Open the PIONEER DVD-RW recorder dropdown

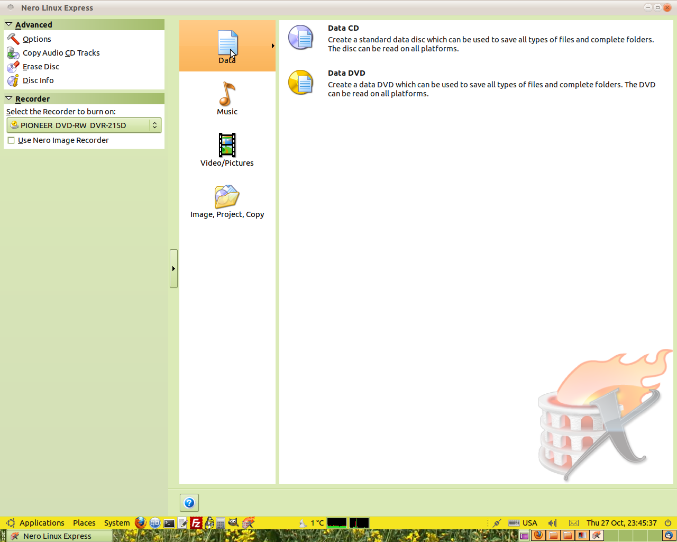(x=84, y=125)
